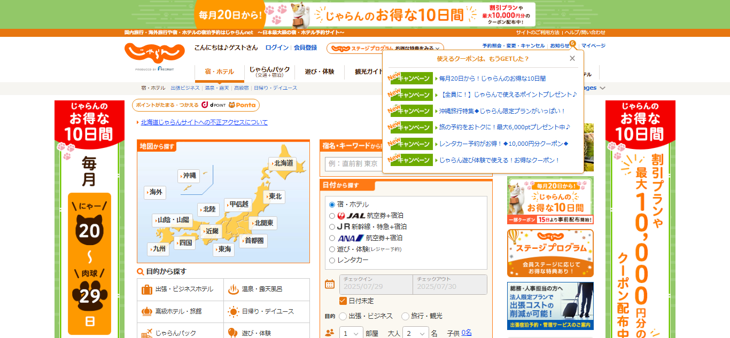Click 子供 0名 children link
This screenshot has height=338, width=730.
click(467, 333)
